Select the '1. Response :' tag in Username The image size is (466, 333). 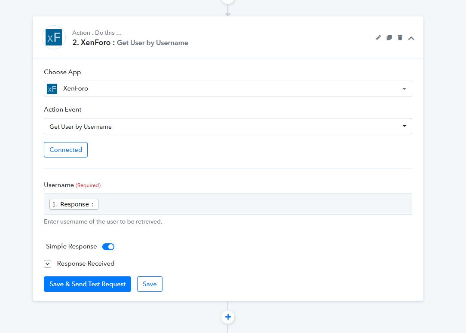[74, 204]
